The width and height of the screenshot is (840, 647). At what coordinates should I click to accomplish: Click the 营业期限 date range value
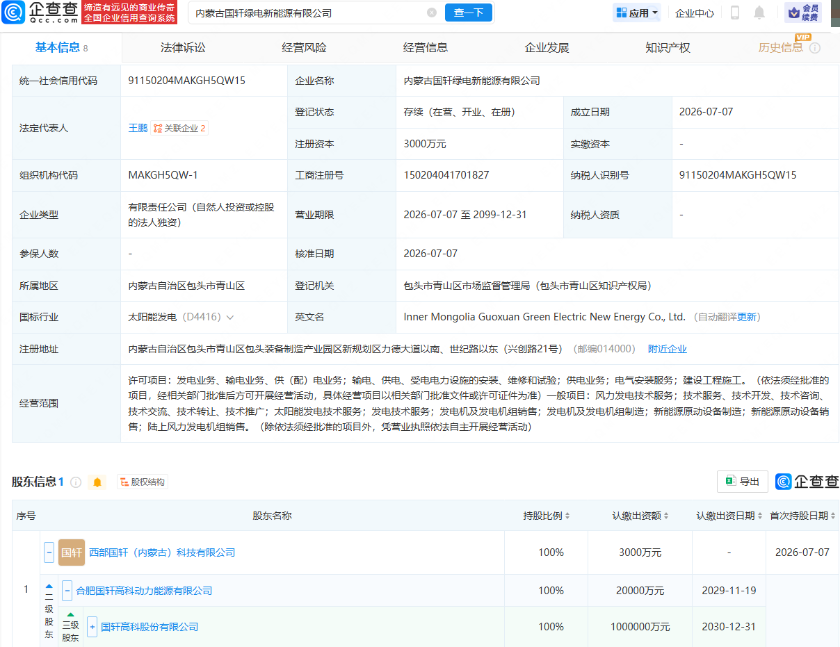click(465, 215)
